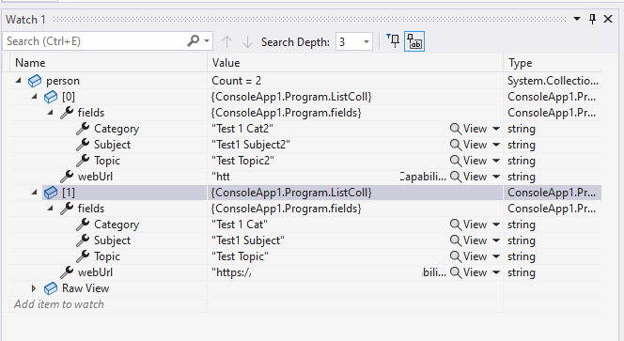This screenshot has height=341, width=624.
Task: Select the person row name
Action: tap(63, 81)
